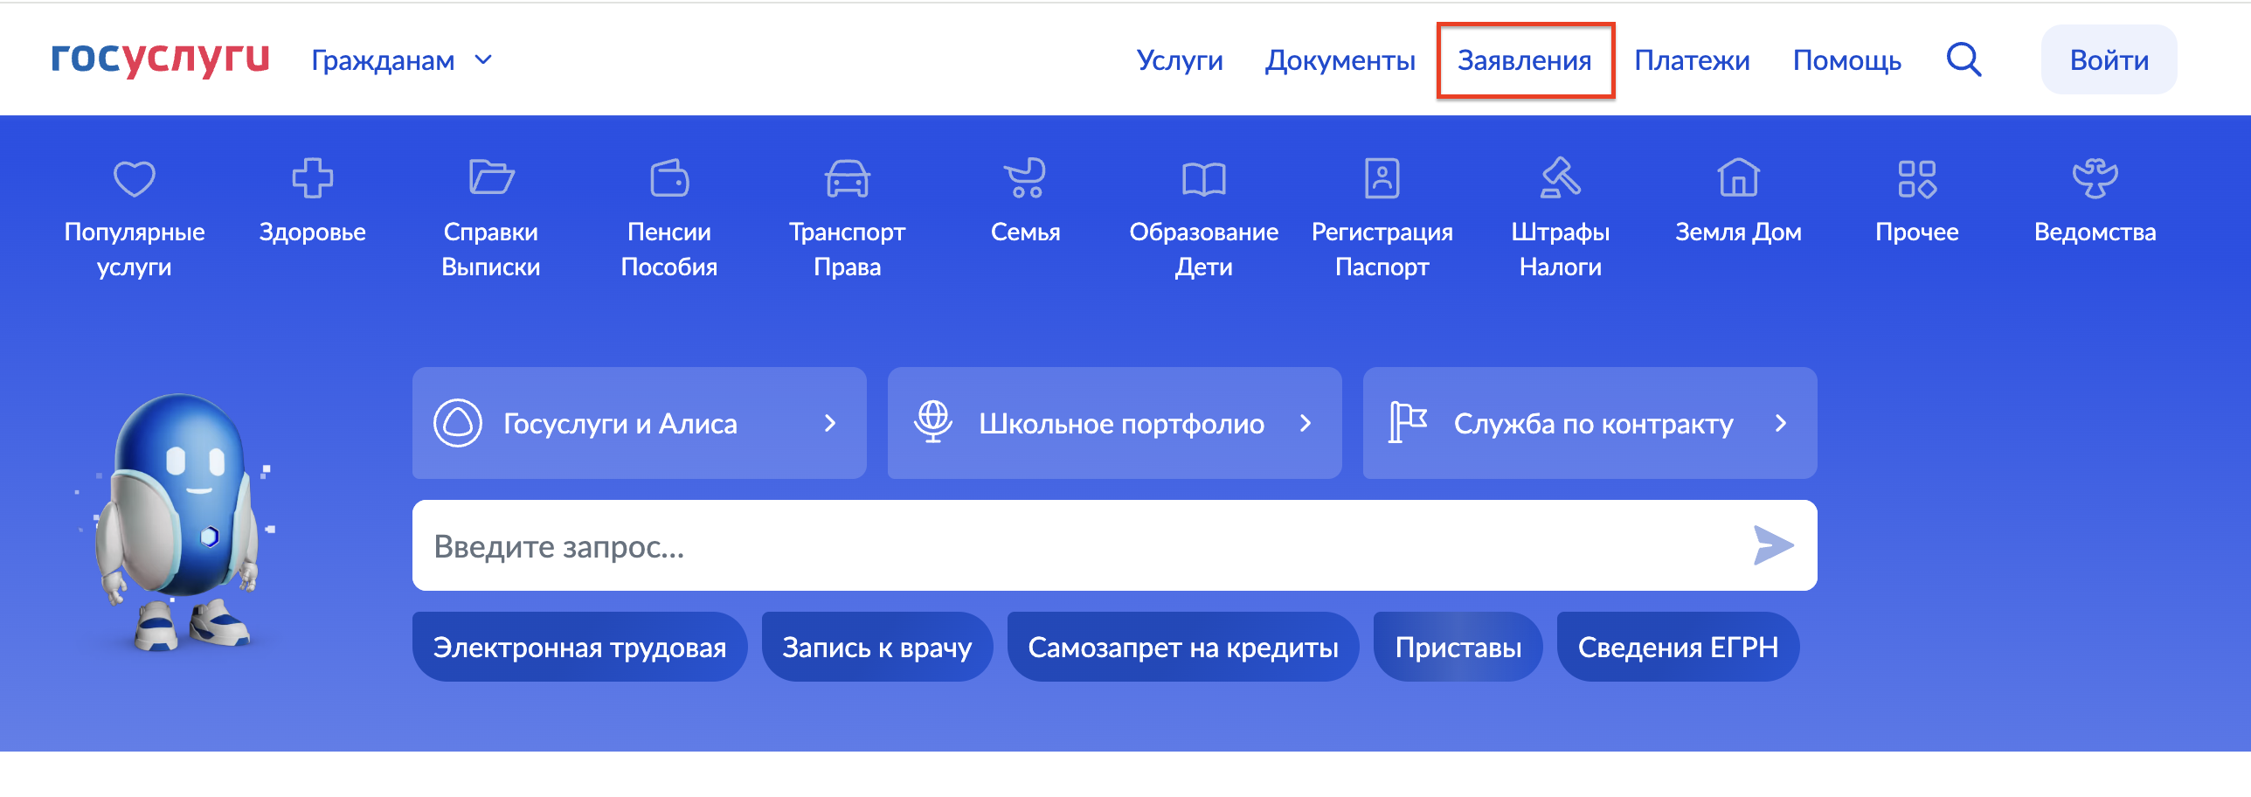Expand the Служба по контракту chevron
This screenshot has height=797, width=2251.
pyautogui.click(x=1781, y=423)
